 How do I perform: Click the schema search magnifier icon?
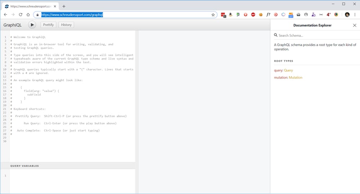tap(276, 35)
